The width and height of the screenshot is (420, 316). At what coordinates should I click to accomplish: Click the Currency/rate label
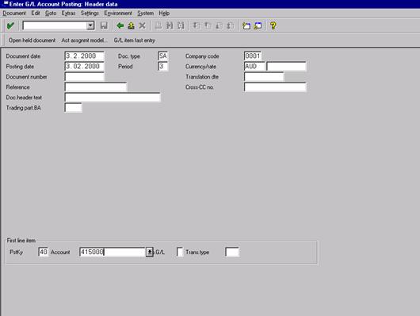coord(201,67)
